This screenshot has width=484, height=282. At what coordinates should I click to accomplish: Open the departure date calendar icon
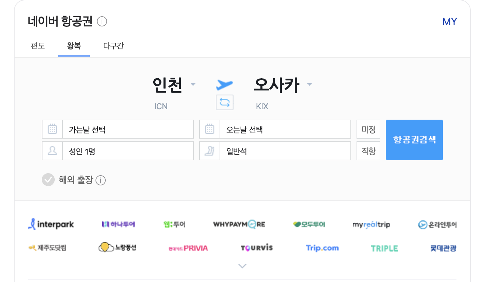pos(52,129)
